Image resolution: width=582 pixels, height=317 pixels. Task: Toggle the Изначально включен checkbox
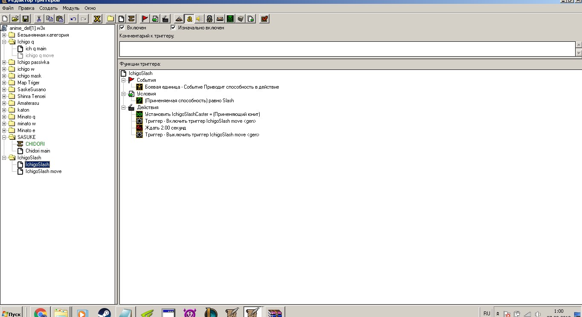point(173,27)
